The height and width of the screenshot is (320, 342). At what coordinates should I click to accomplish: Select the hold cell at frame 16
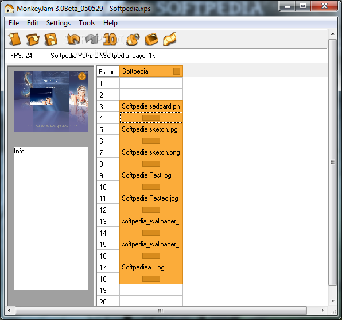pyautogui.click(x=151, y=256)
